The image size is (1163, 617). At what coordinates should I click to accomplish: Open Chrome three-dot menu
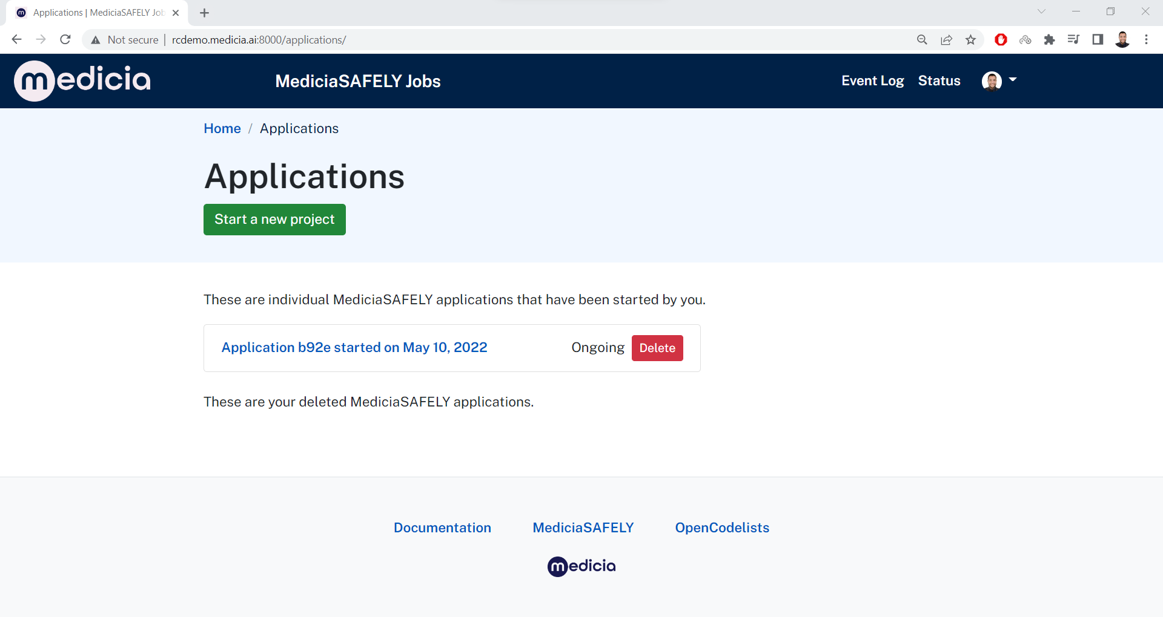[x=1146, y=39]
